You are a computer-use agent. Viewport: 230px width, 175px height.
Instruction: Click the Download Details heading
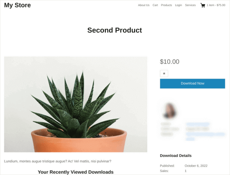tap(176, 155)
